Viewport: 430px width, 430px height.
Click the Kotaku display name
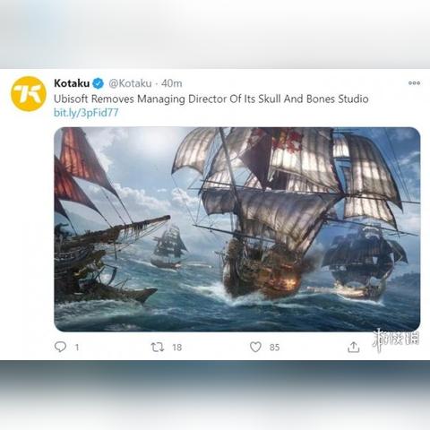click(x=72, y=83)
